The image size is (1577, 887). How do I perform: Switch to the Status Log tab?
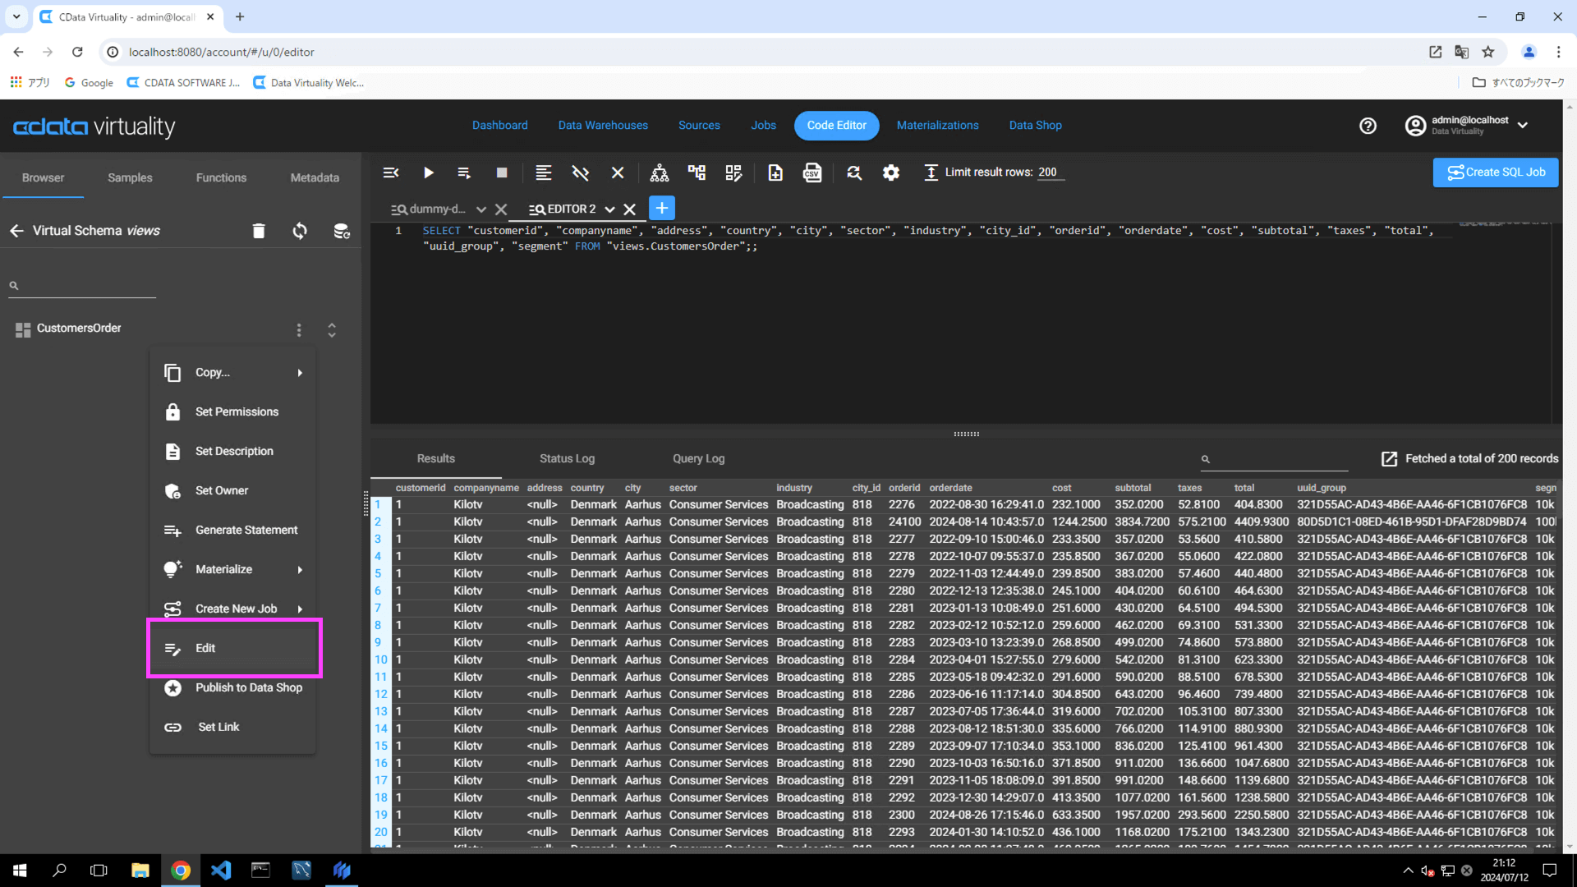[x=567, y=458]
